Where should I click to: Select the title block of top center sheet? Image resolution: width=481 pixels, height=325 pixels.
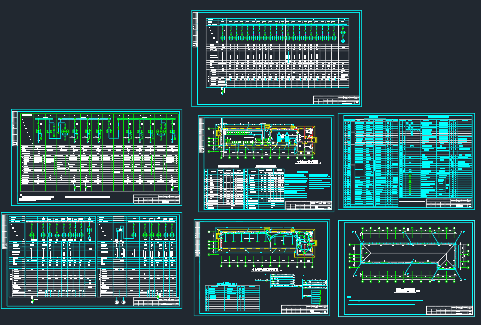tap(336, 99)
